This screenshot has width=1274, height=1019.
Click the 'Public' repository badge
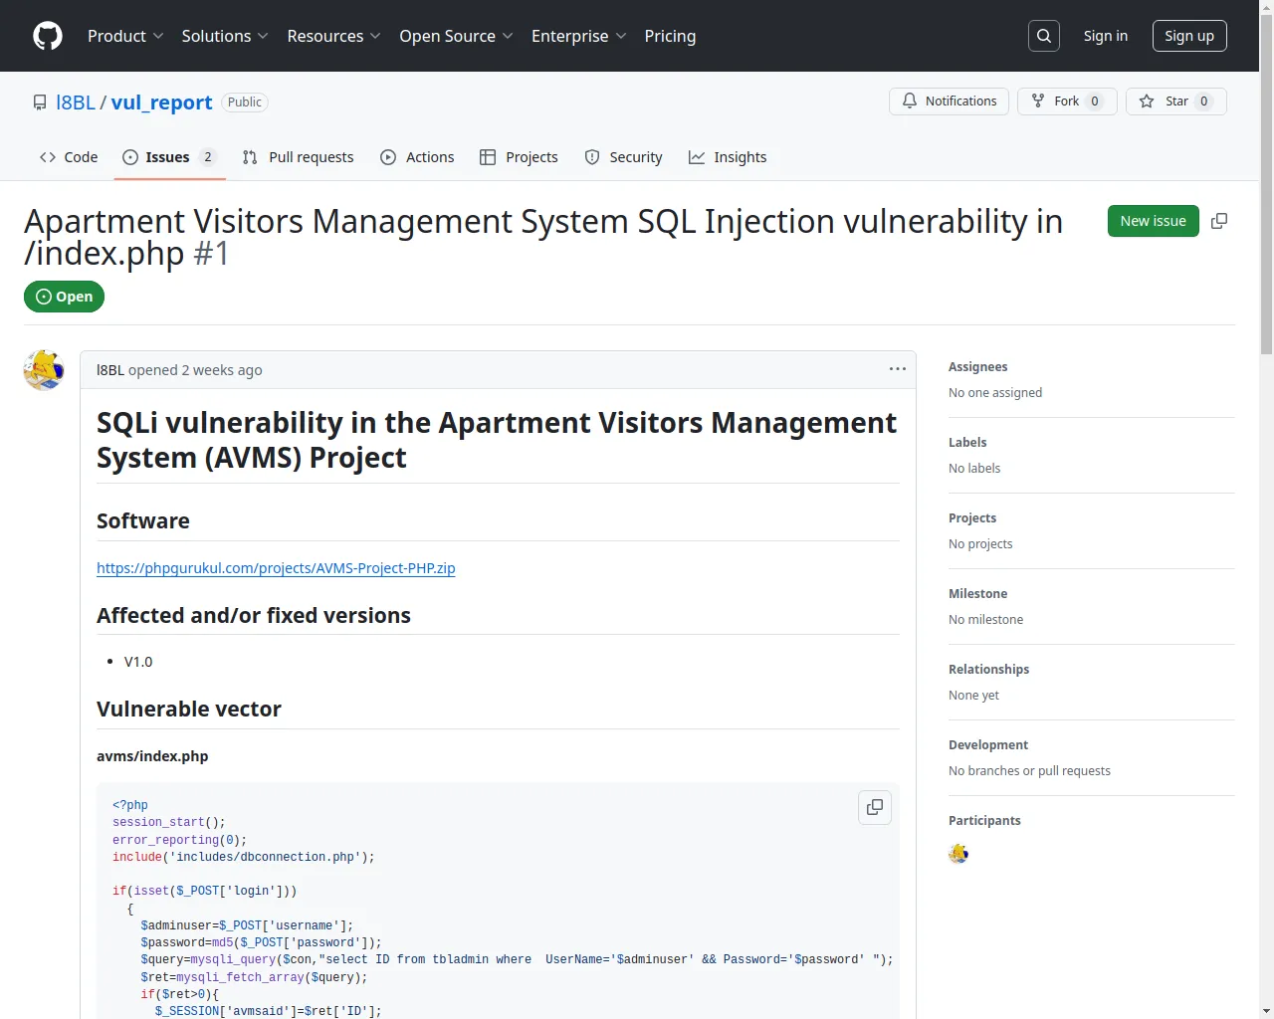point(244,102)
